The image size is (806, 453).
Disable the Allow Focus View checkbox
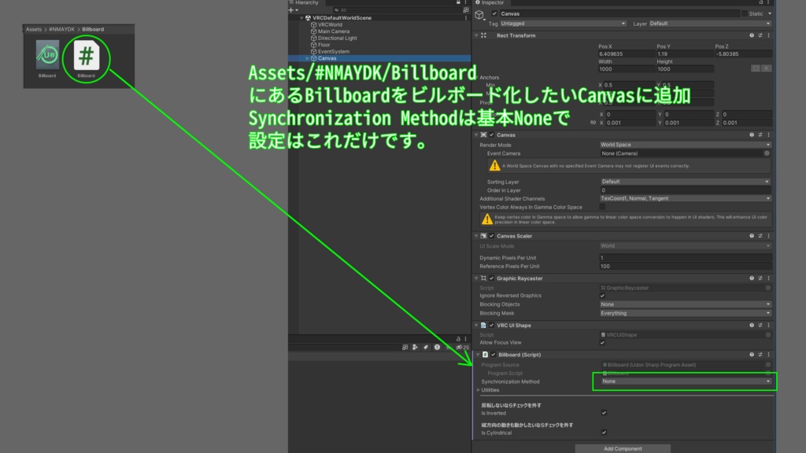point(603,342)
